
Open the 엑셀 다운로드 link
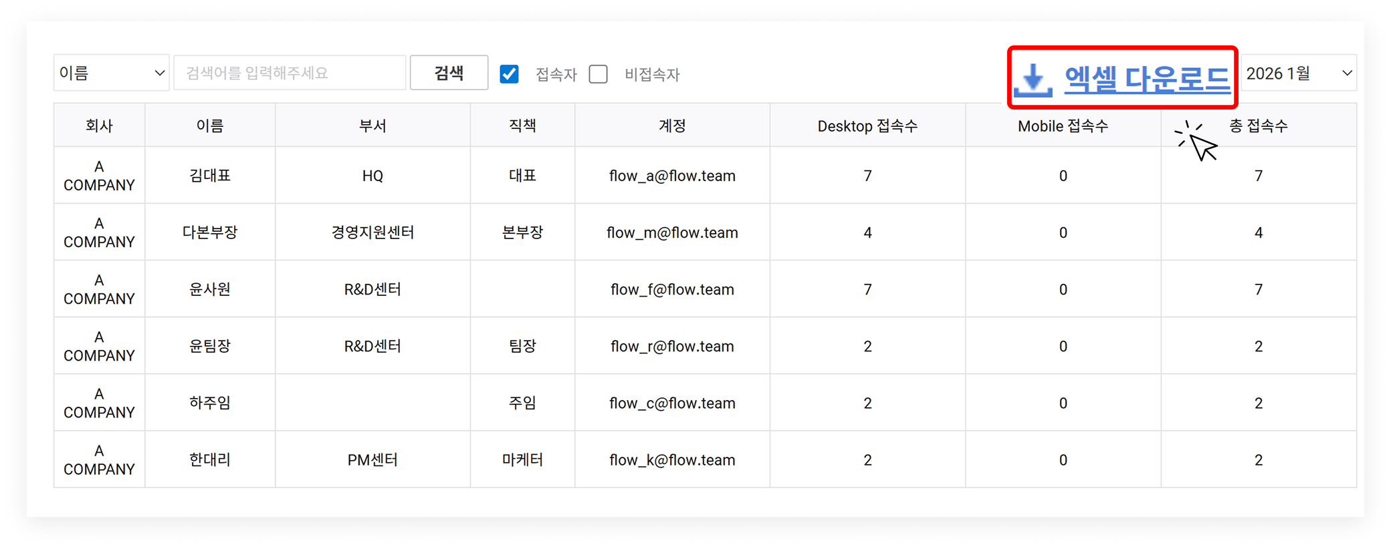[1146, 79]
